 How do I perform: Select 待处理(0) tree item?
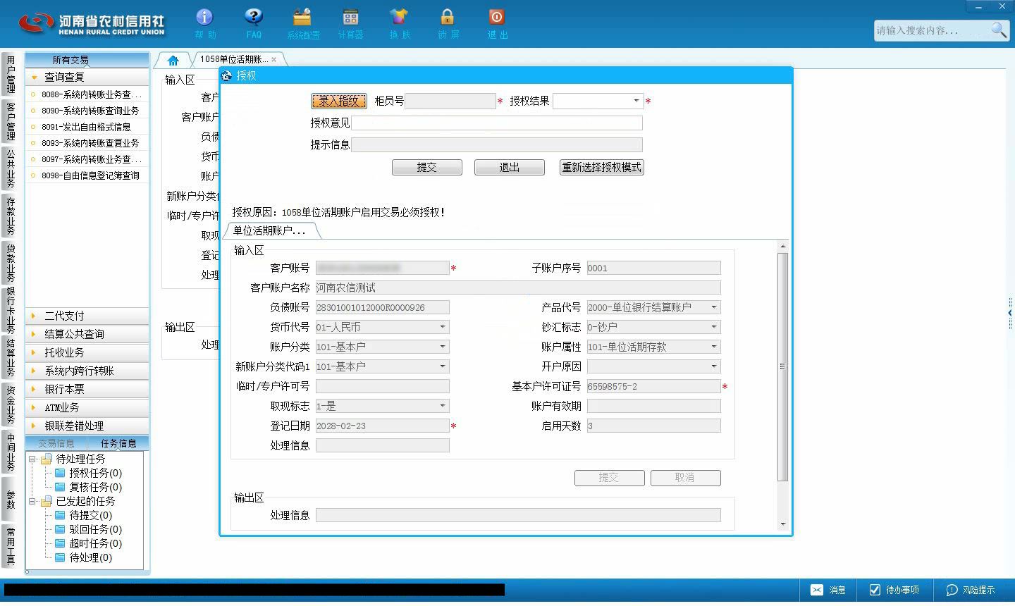click(x=90, y=557)
